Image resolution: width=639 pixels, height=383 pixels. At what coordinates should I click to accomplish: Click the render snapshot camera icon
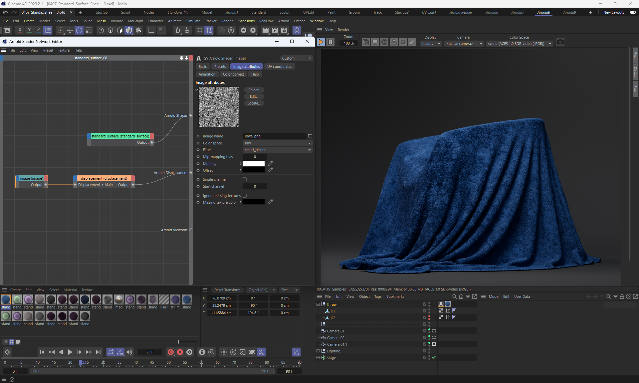pos(560,42)
